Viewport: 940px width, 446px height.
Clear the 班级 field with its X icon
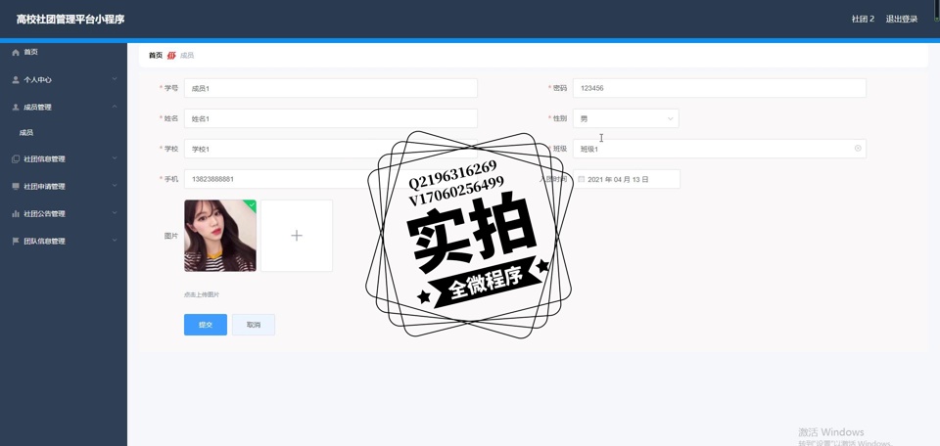point(858,149)
